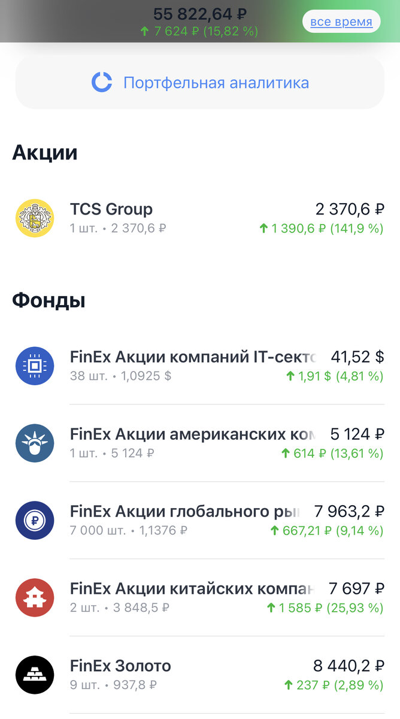Image resolution: width=400 pixels, height=719 pixels.
Task: Open the Акции section header
Action: coord(45,153)
